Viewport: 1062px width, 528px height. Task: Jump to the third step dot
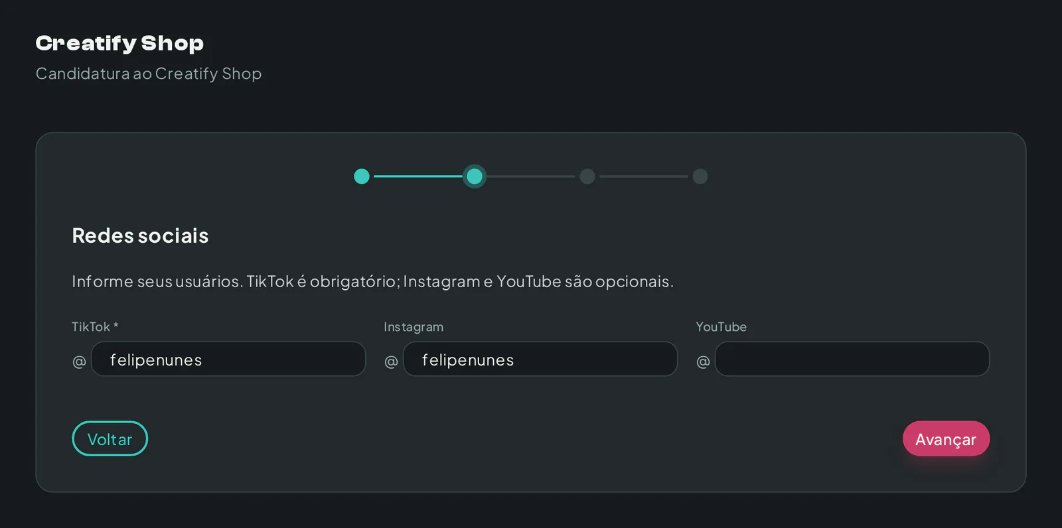pos(587,176)
